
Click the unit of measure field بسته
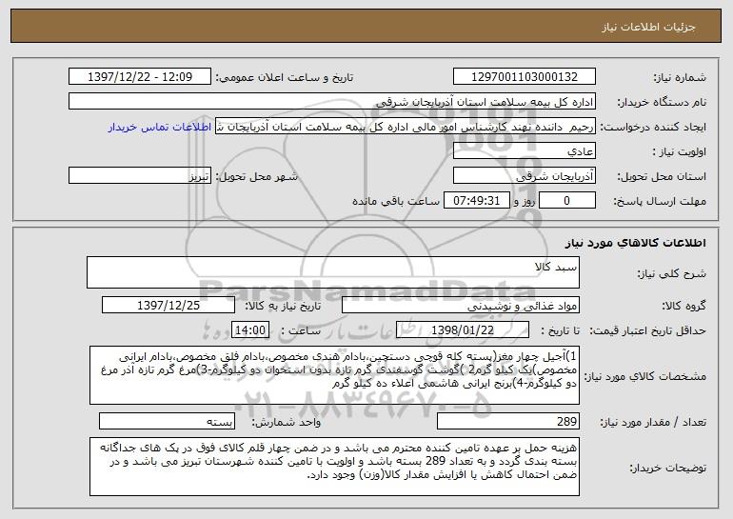pos(167,421)
